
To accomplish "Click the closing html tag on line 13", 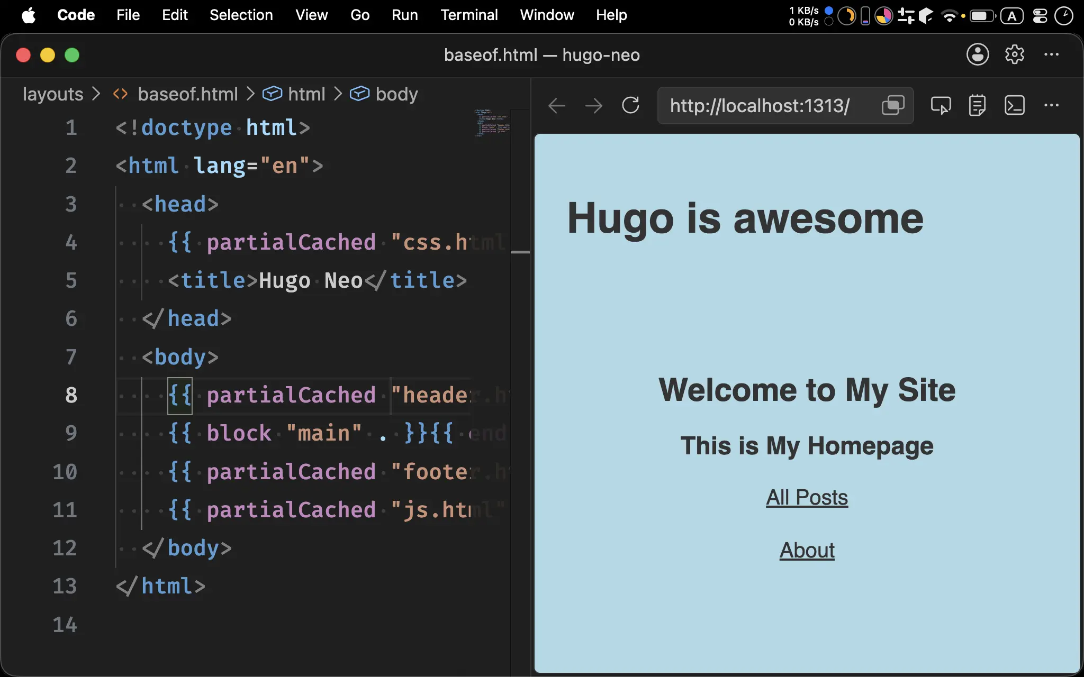I will tap(160, 587).
